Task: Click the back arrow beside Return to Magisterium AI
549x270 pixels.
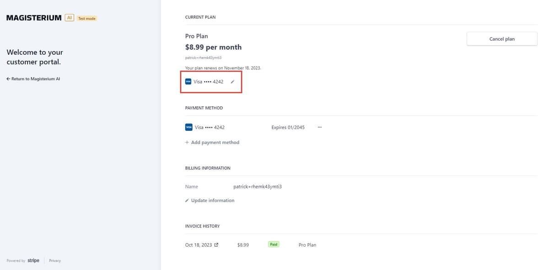Action: point(8,78)
